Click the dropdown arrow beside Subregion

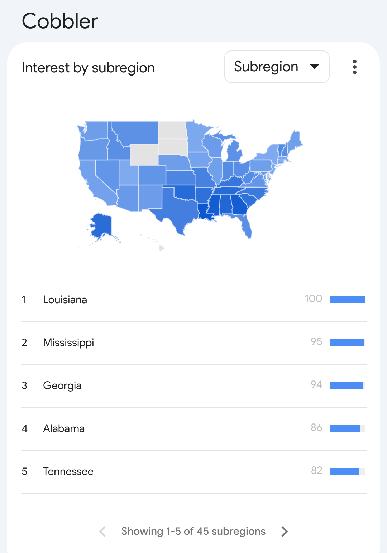coord(314,67)
